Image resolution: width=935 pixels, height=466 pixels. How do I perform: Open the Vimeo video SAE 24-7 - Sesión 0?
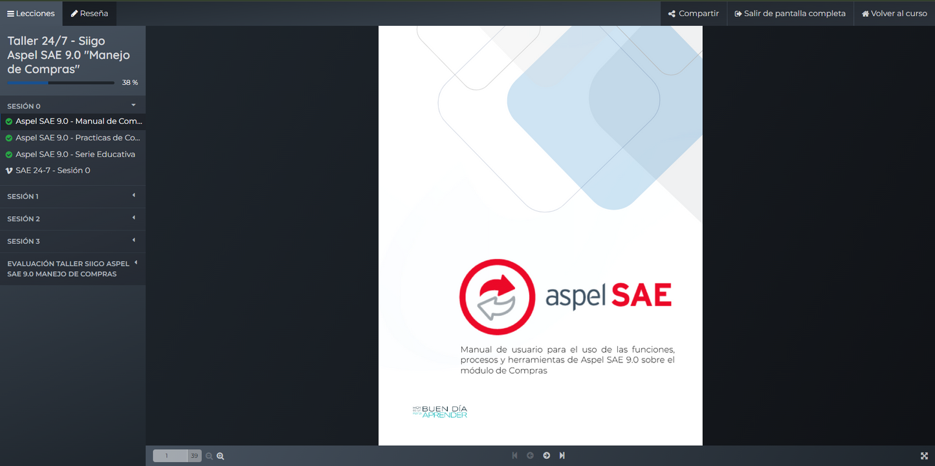point(53,171)
